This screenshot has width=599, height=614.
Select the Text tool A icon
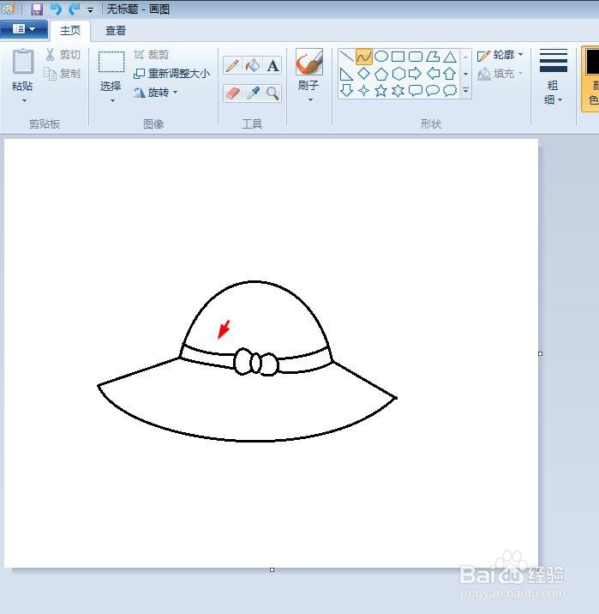273,65
